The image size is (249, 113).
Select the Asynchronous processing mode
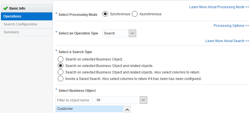coord(135,14)
